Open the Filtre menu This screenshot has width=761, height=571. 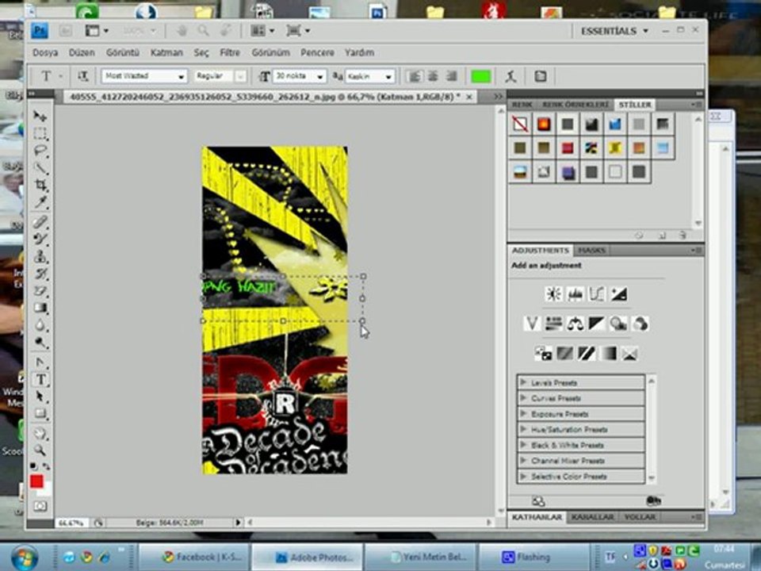230,52
